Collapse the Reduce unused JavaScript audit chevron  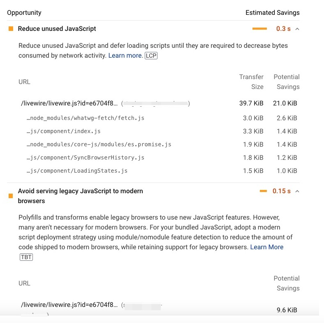coord(297,29)
